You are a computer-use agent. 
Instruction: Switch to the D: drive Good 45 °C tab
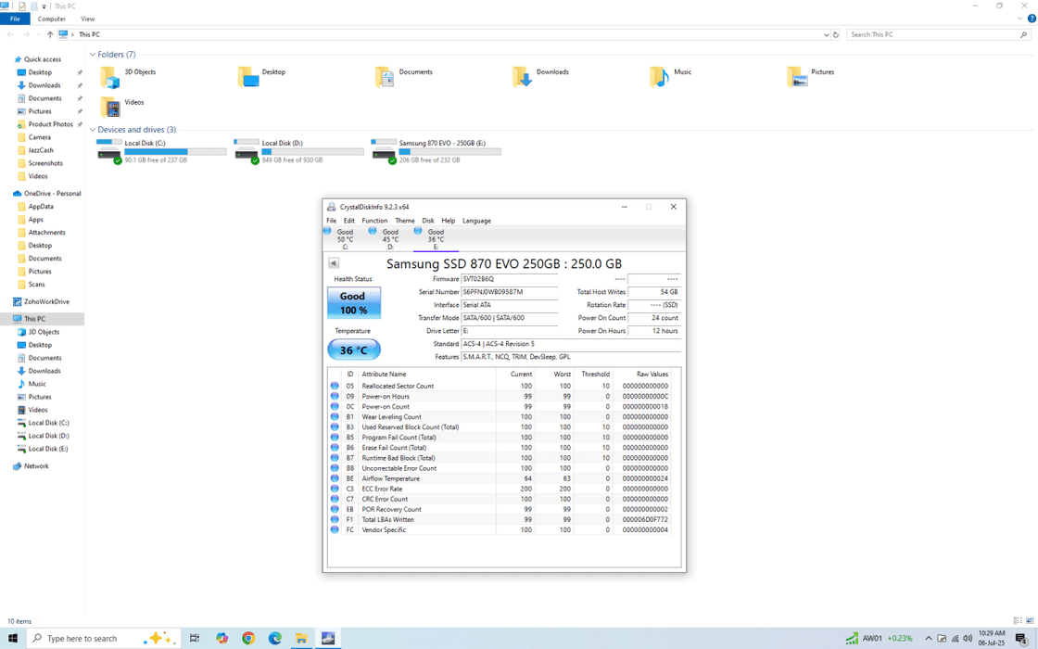385,238
